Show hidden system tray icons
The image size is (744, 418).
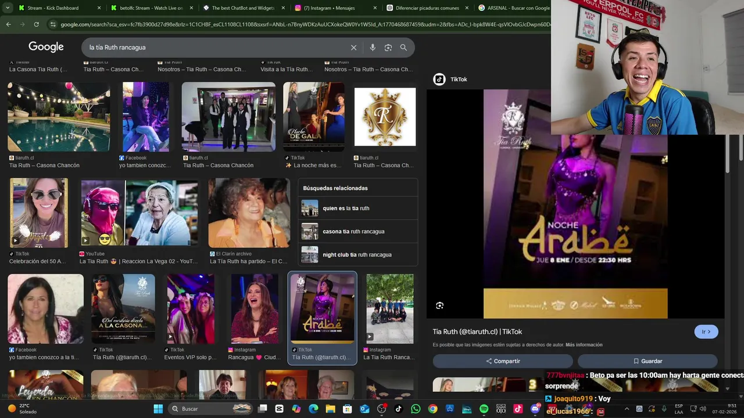[626, 409]
